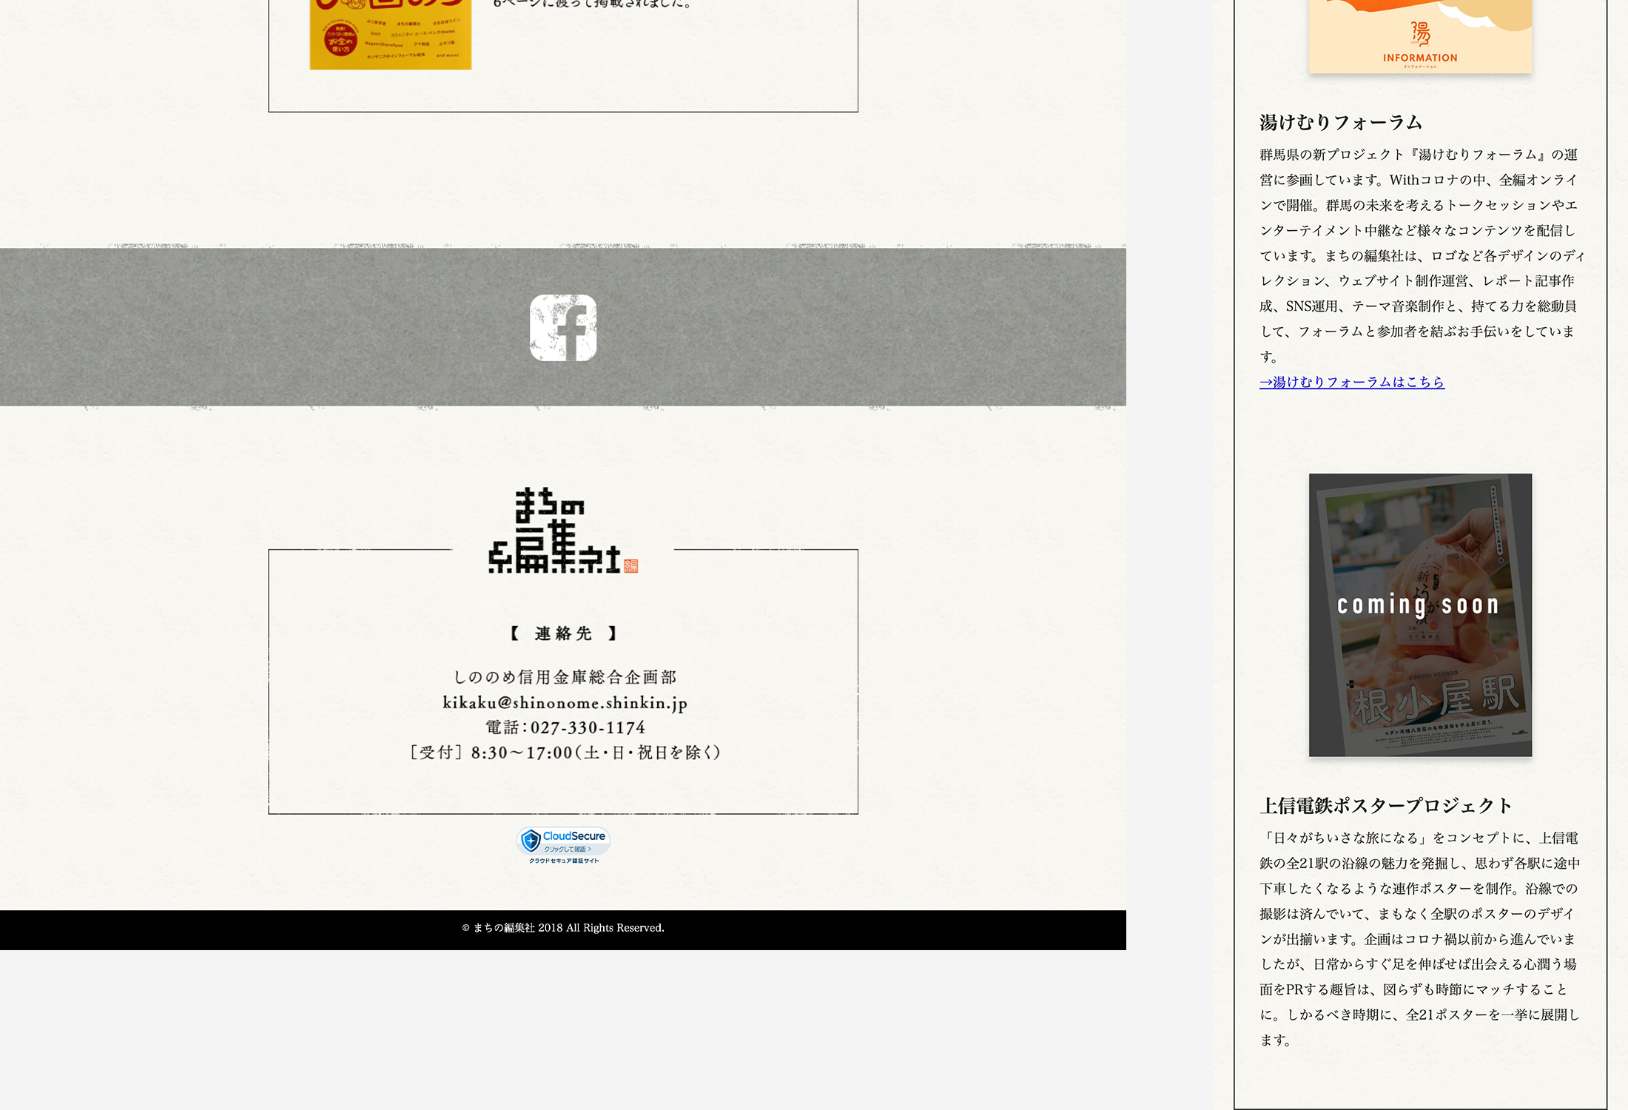The height and width of the screenshot is (1110, 1628).
Task: Click the 上信電鉄ポスタープロジェクト heading
Action: [1385, 805]
